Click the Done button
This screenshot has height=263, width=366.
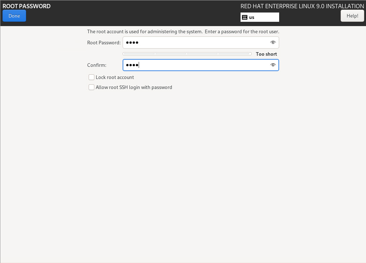click(14, 16)
